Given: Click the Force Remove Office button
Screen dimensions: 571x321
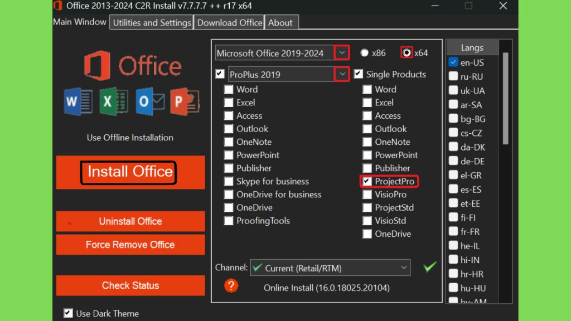Looking at the screenshot, I should 130,245.
